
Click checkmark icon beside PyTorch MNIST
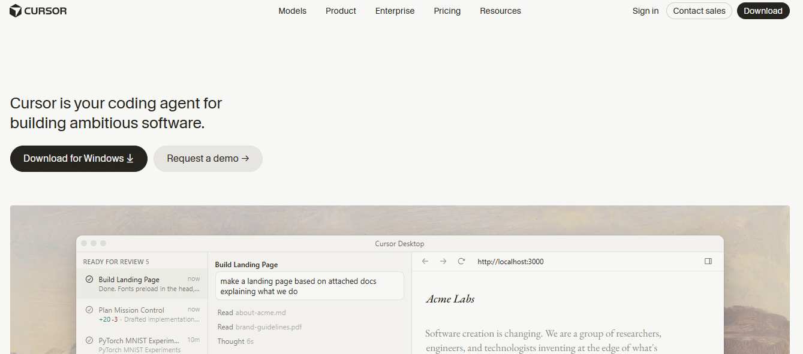[89, 340]
